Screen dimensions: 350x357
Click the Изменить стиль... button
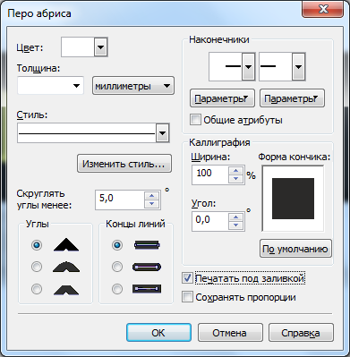[124, 164]
